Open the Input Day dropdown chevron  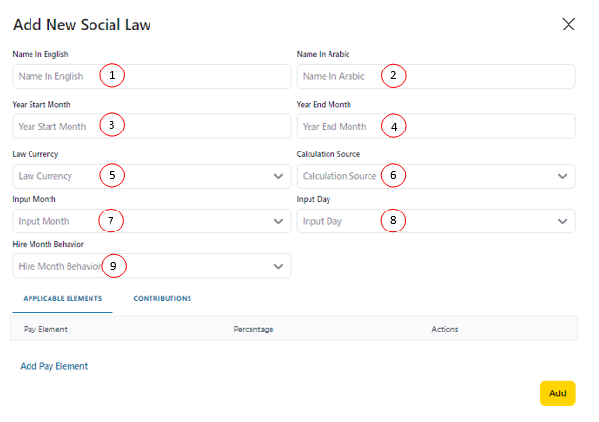pyautogui.click(x=562, y=221)
